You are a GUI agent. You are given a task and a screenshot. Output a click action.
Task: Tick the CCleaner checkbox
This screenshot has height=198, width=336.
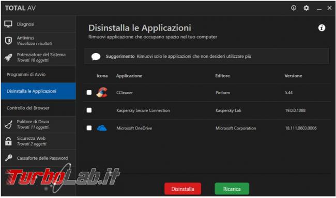pos(89,92)
